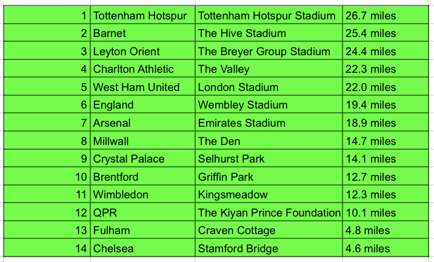Click the rank 14 number cell
The image size is (434, 262).
point(47,247)
